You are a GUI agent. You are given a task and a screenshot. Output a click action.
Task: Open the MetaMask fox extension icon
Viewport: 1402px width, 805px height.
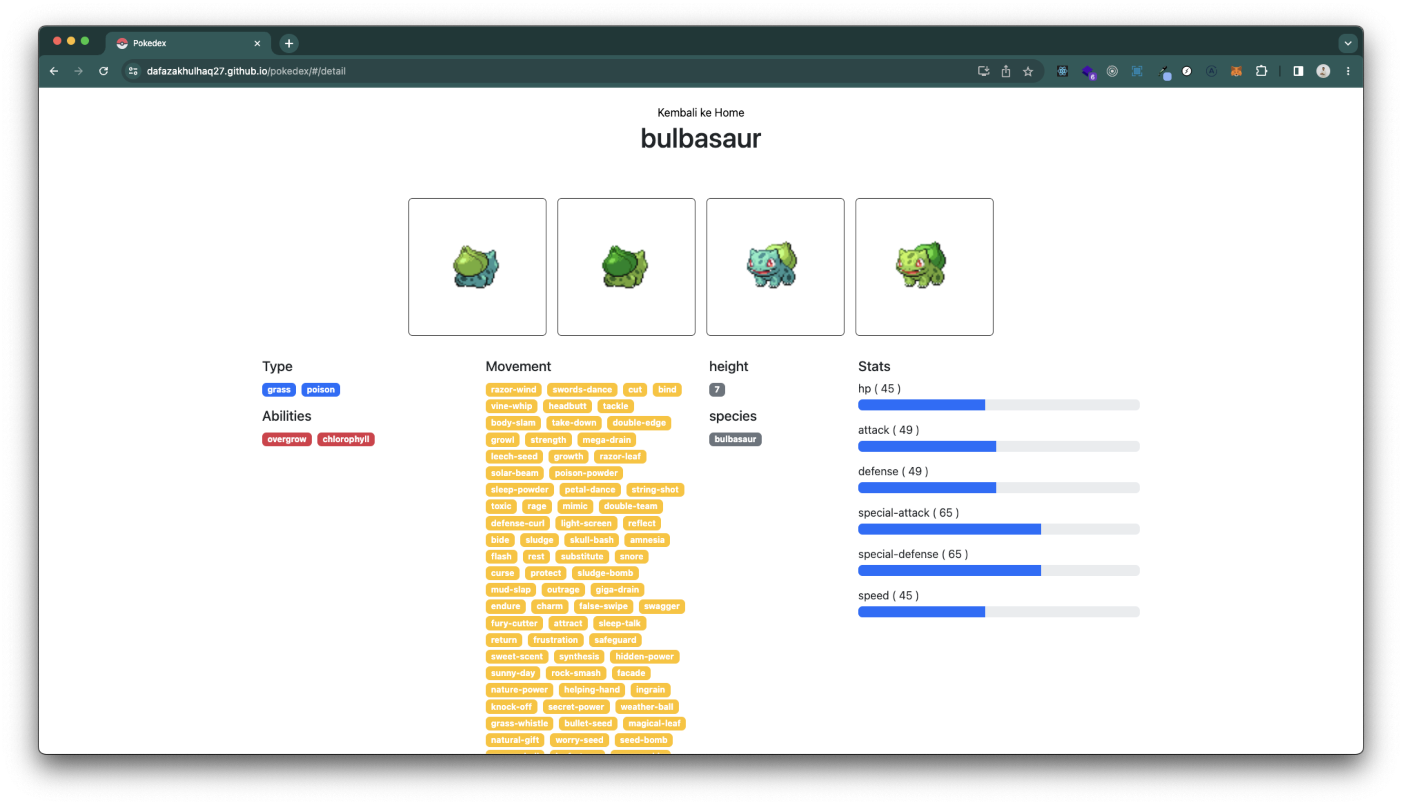pyautogui.click(x=1236, y=71)
